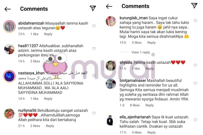Like has811207's comment with heart icon
The image size is (203, 135).
(x=94, y=49)
